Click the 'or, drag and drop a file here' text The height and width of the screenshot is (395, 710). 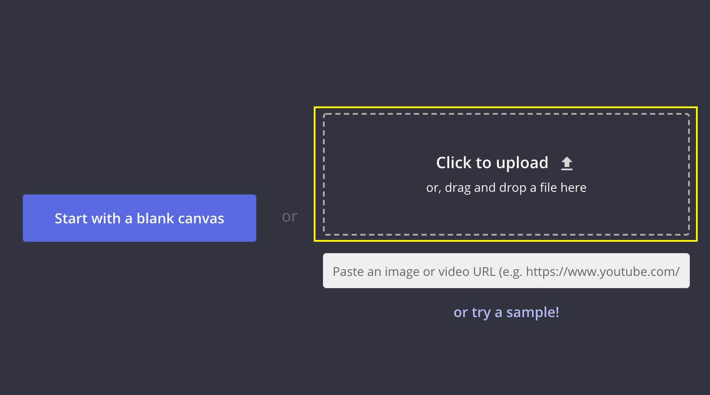(506, 188)
